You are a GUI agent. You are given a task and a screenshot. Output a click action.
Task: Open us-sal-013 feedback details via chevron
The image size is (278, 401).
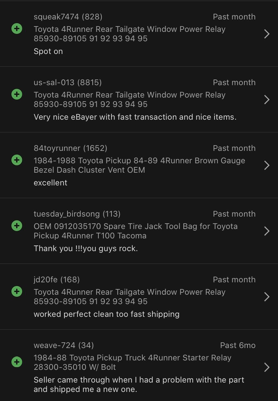(x=267, y=100)
